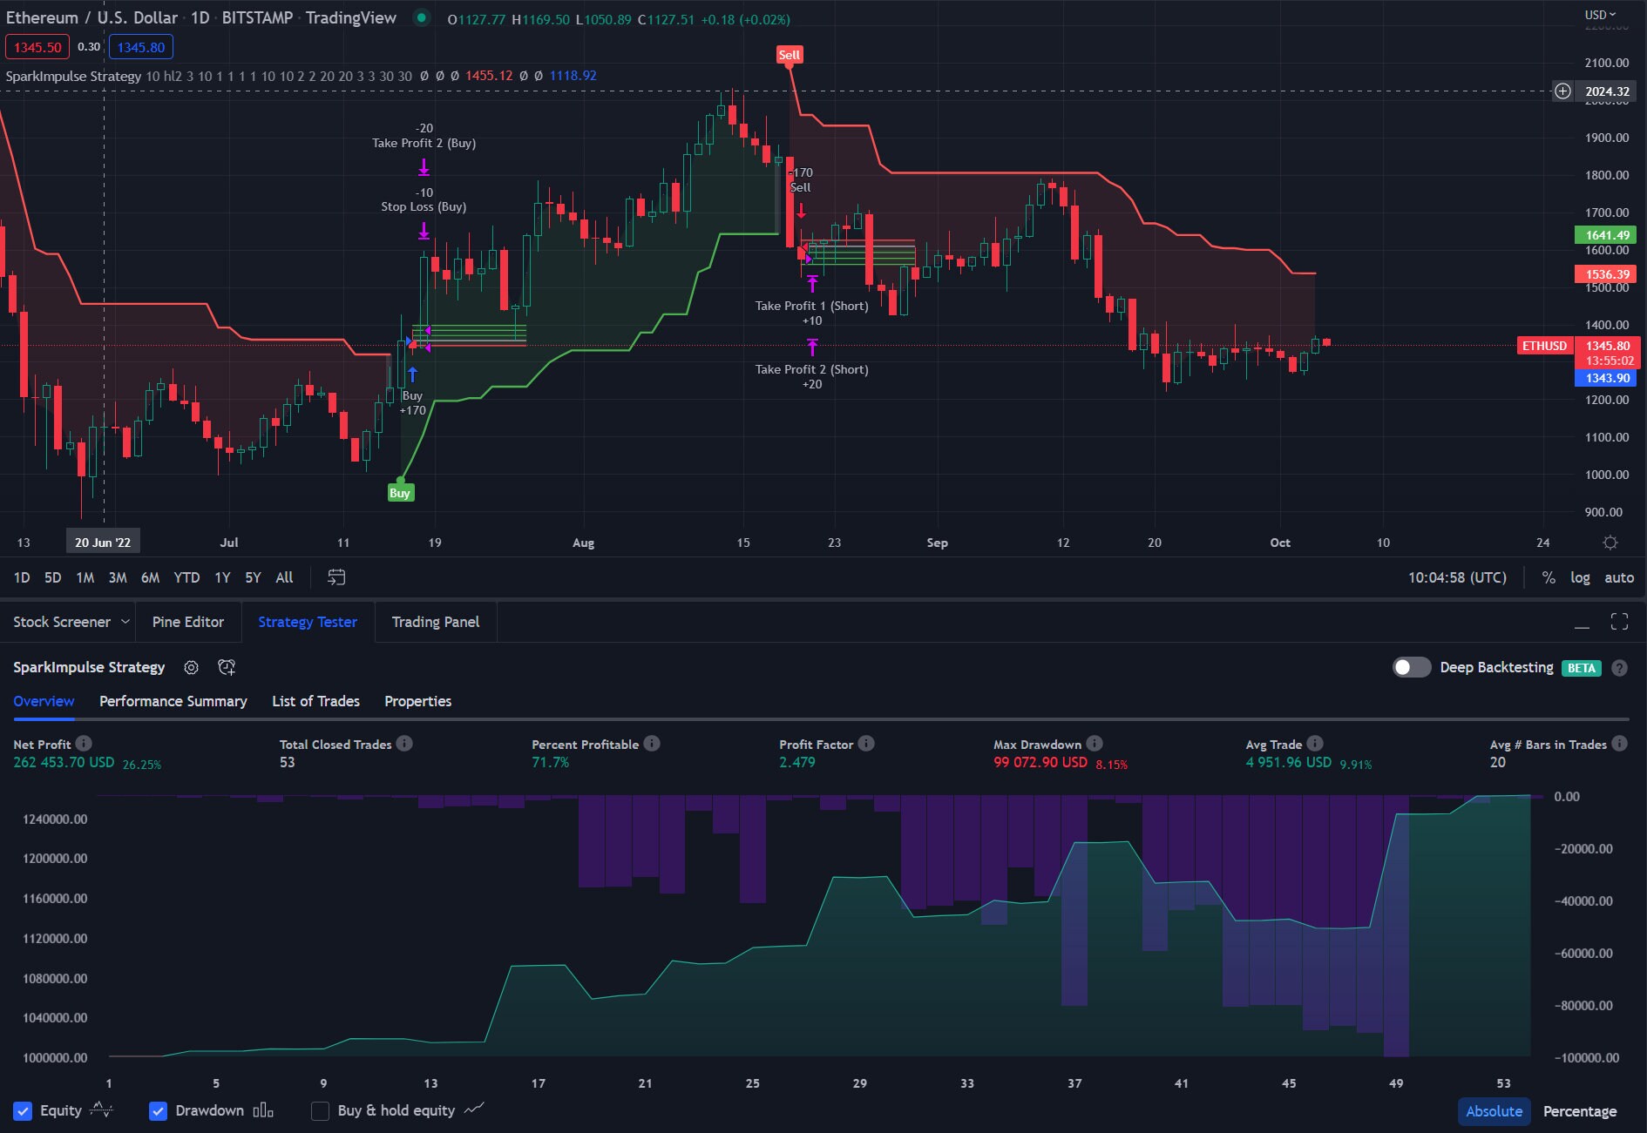1647x1133 pixels.
Task: Open the Deep Backtesting help question mark
Action: [x=1620, y=667]
